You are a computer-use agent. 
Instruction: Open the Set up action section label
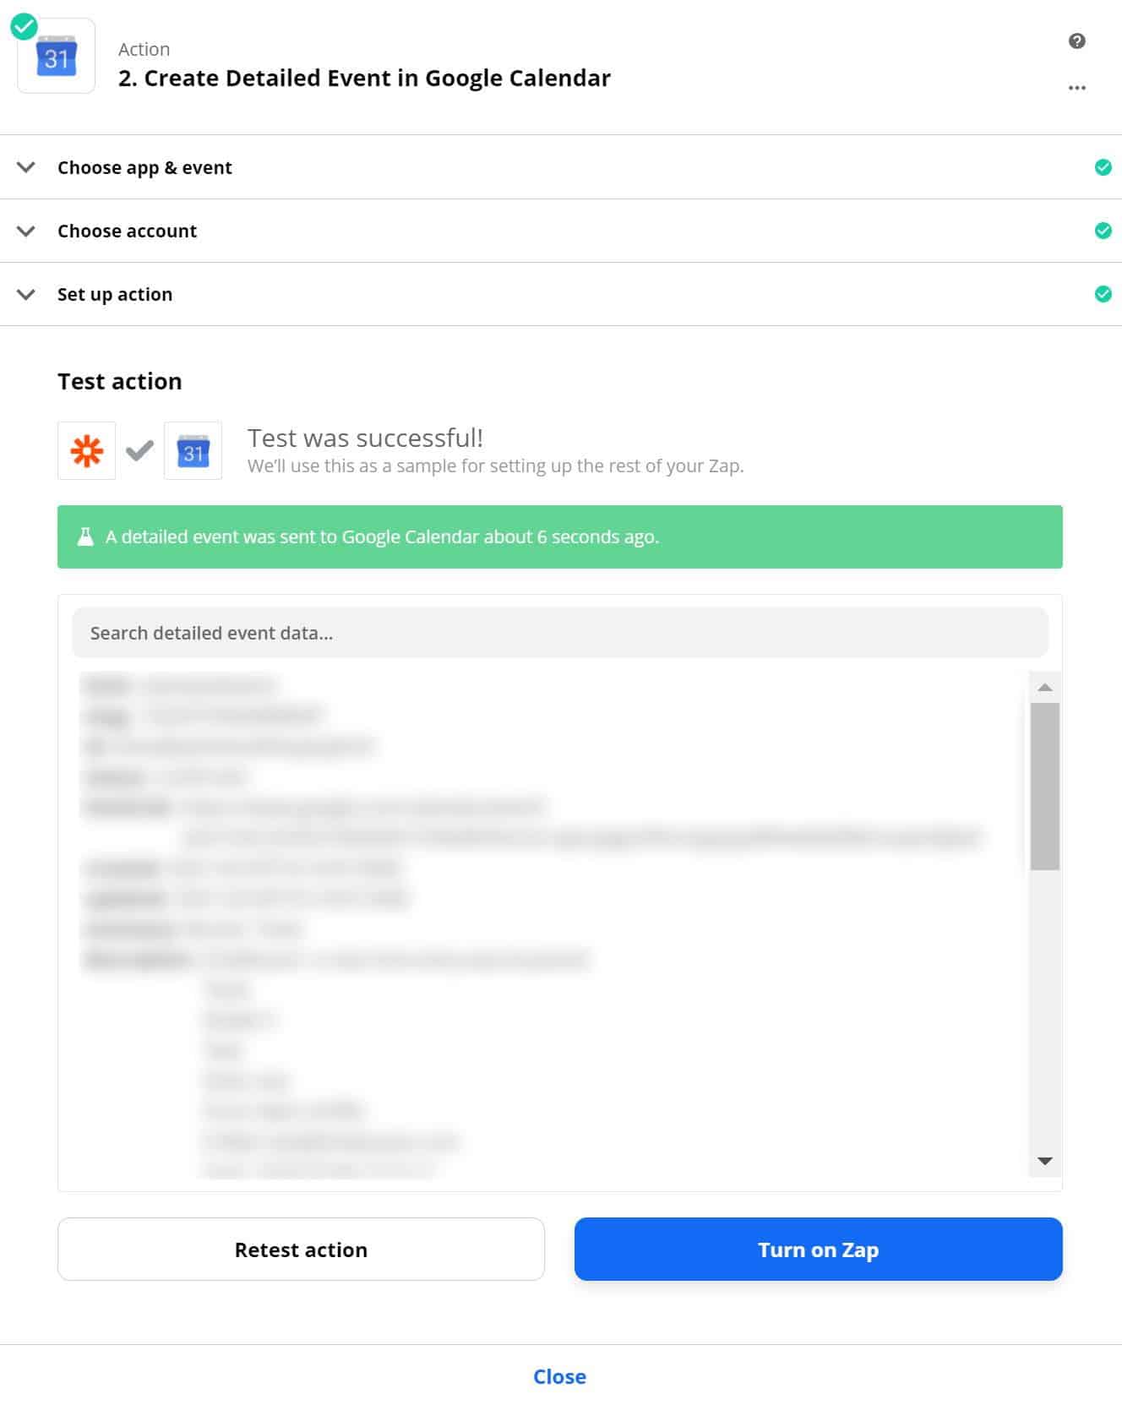115,294
